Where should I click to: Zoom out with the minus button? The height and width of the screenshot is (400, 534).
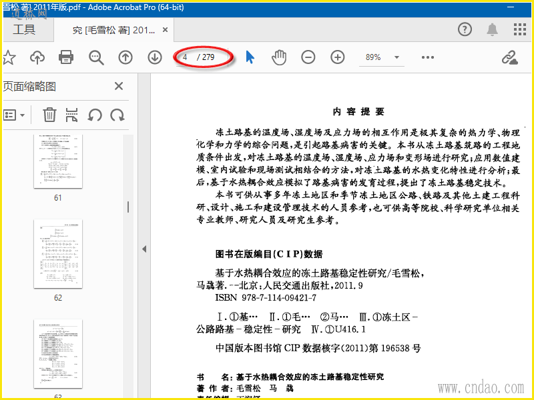tap(308, 57)
